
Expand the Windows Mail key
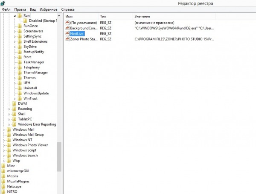tap(4, 130)
